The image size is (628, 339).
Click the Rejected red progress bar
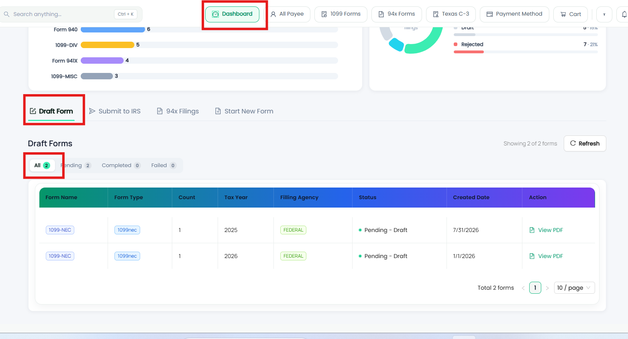pos(469,52)
